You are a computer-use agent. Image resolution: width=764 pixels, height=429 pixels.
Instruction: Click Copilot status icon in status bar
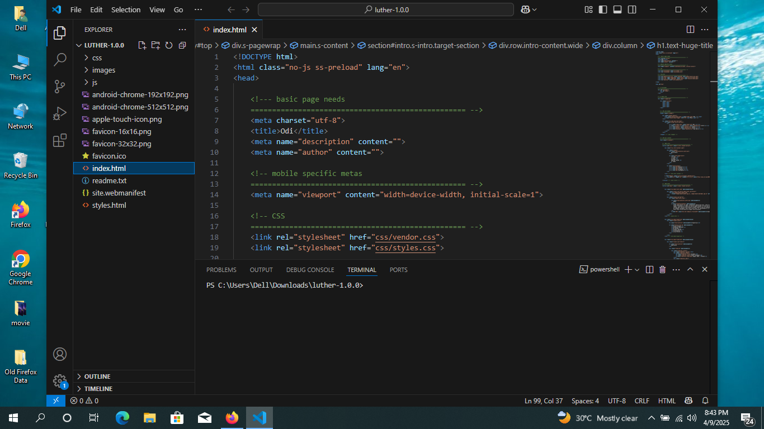689,401
